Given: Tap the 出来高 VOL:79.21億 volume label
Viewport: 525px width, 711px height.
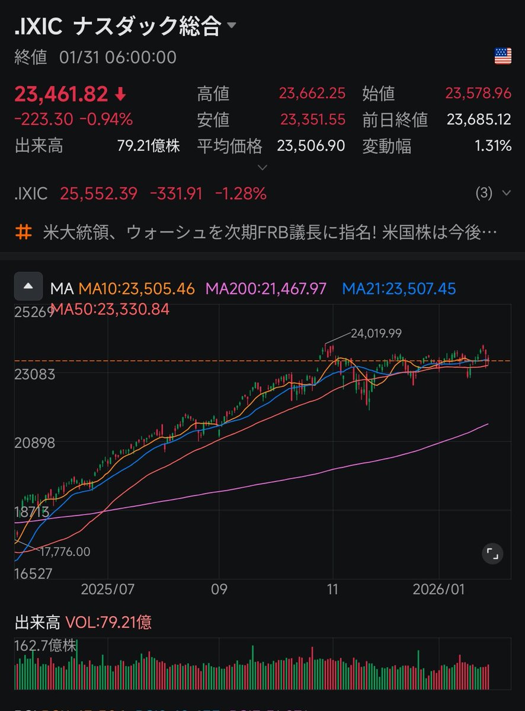Looking at the screenshot, I should pos(83,622).
